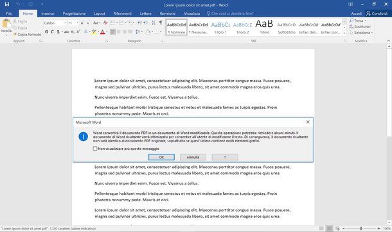Click the Save icon in title bar

tap(7, 4)
